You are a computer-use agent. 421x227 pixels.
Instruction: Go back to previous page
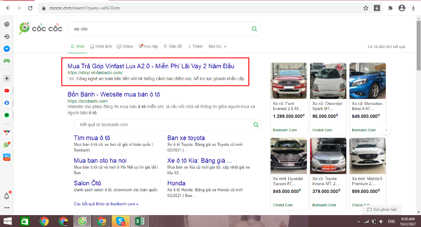8,8
